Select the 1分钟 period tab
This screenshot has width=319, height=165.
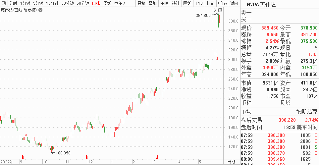click(26, 3)
